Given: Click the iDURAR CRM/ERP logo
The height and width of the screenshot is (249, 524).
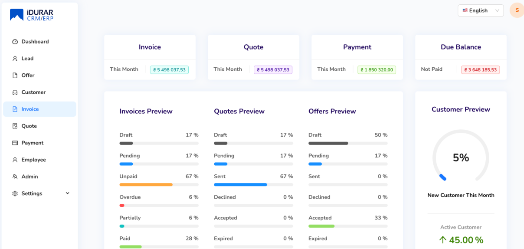Looking at the screenshot, I should (32, 15).
